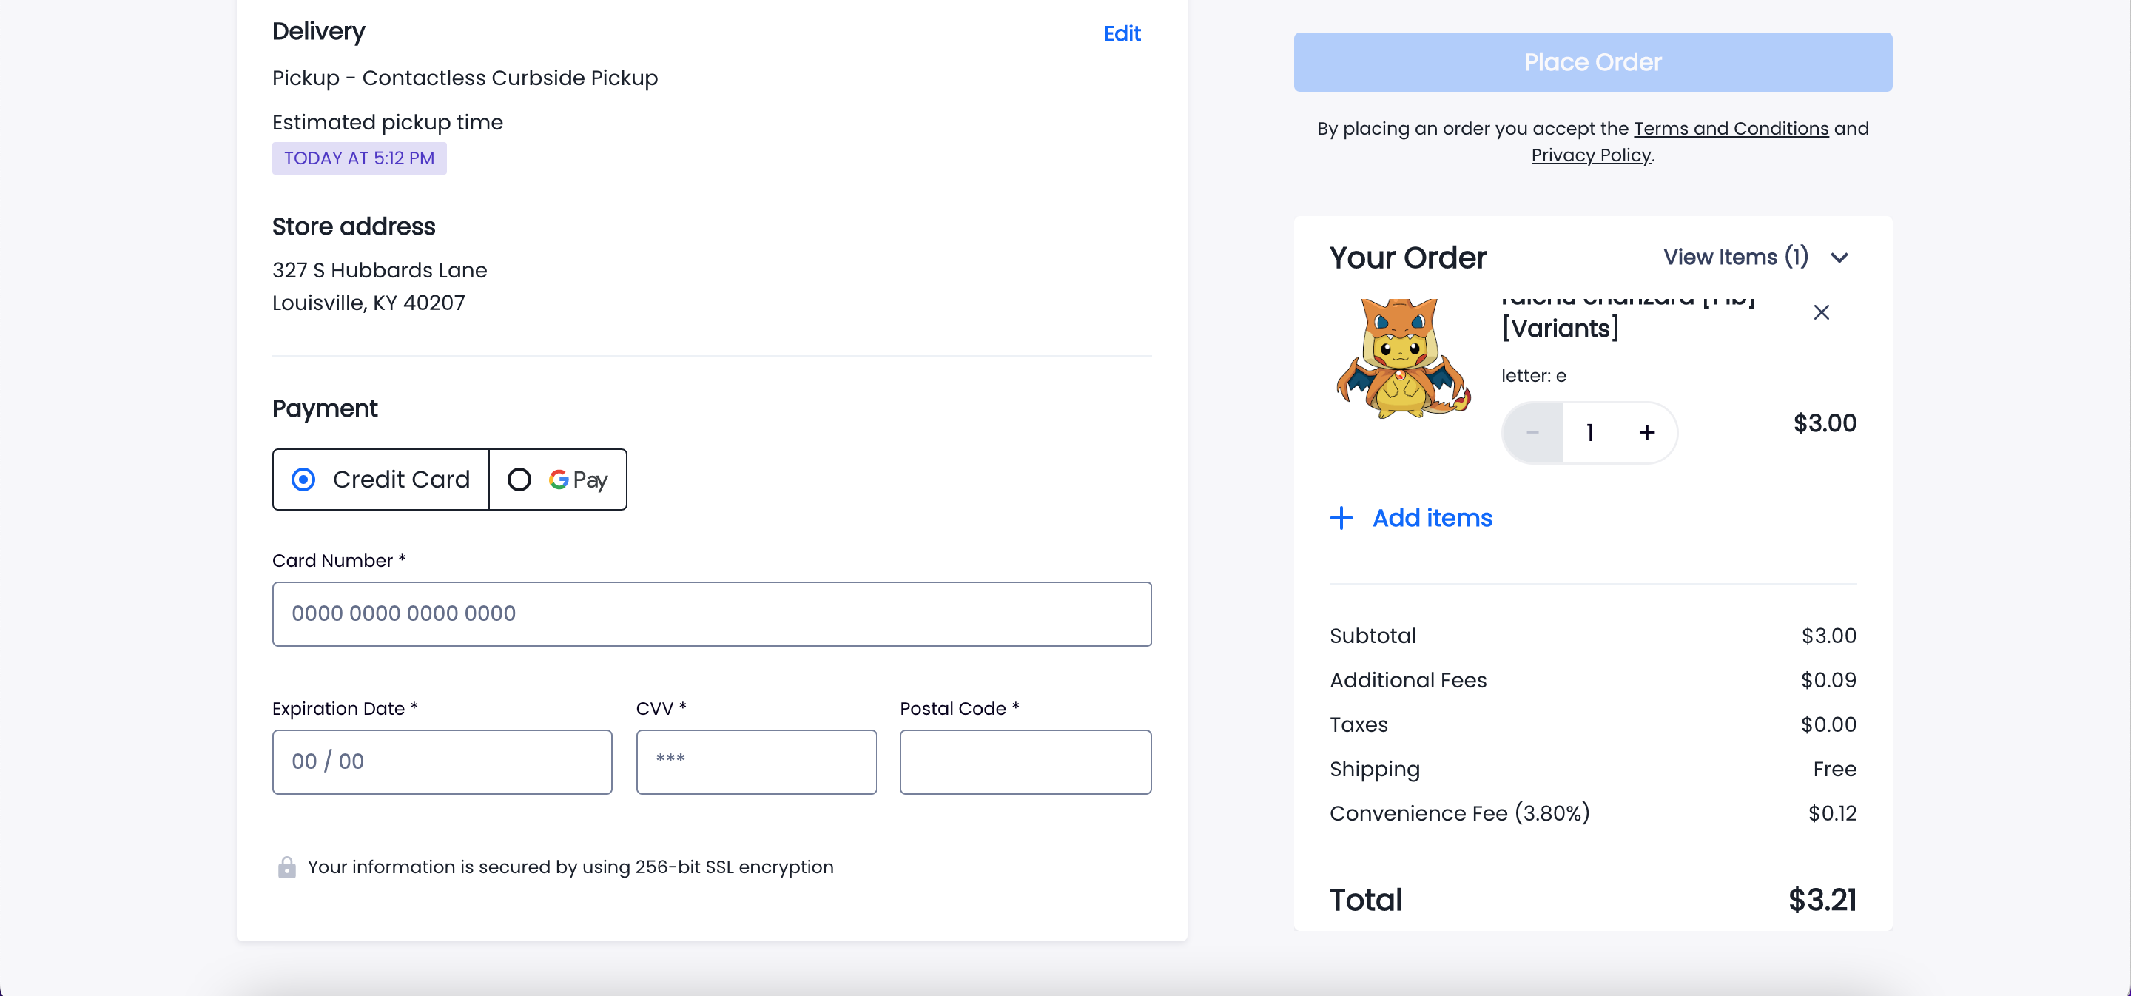Screen dimensions: 2131x996
Task: Remove the Charizard item with X icon
Action: (1821, 313)
